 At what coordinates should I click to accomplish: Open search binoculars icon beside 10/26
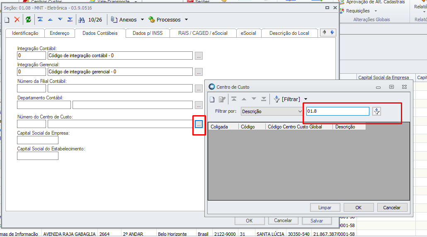pyautogui.click(x=81, y=20)
